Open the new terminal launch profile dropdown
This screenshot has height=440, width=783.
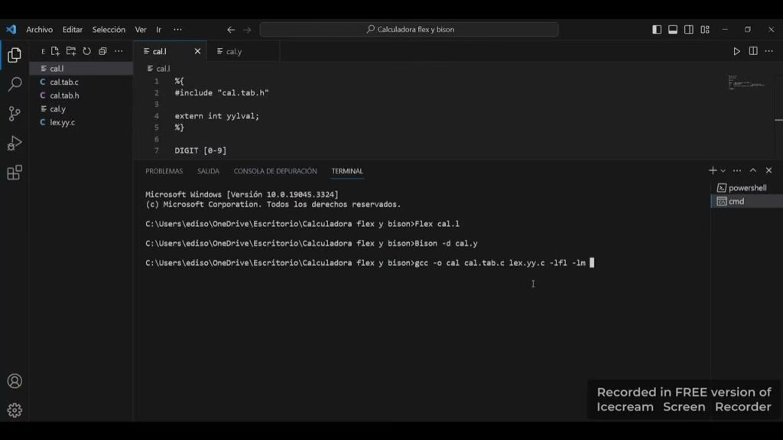pos(723,171)
